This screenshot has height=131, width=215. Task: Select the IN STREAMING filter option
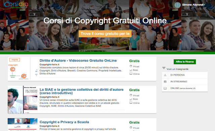(185, 82)
